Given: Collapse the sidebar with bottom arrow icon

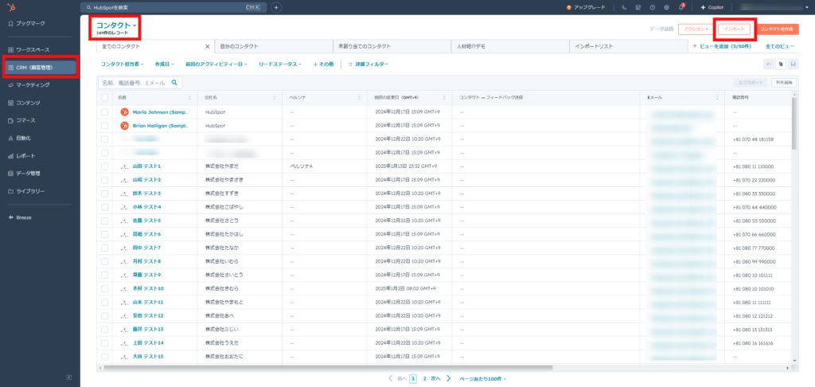Looking at the screenshot, I should click(69, 377).
